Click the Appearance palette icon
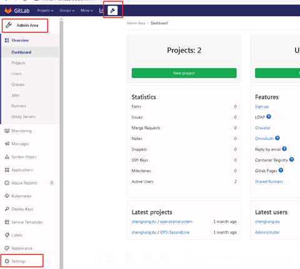The image size is (300, 269). point(7,248)
